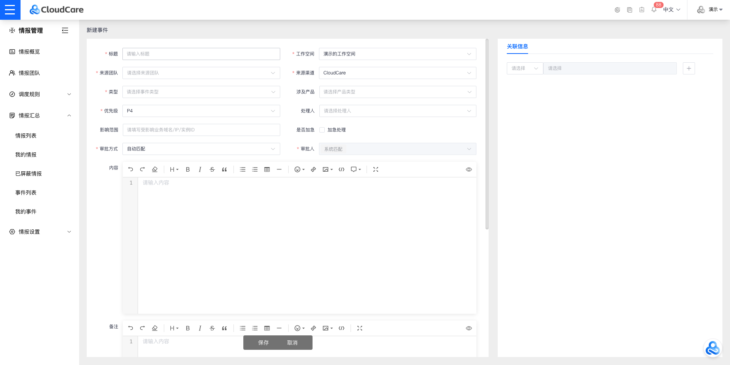Click the link icon in 内容 editor

[x=313, y=169]
